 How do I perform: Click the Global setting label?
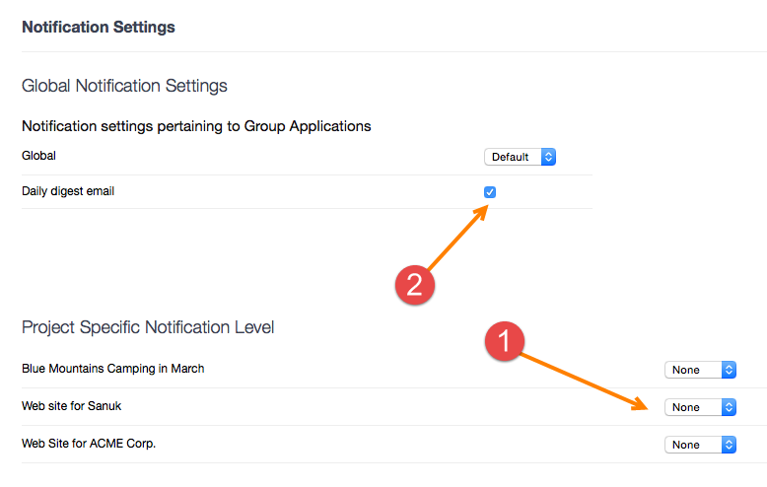(x=38, y=156)
